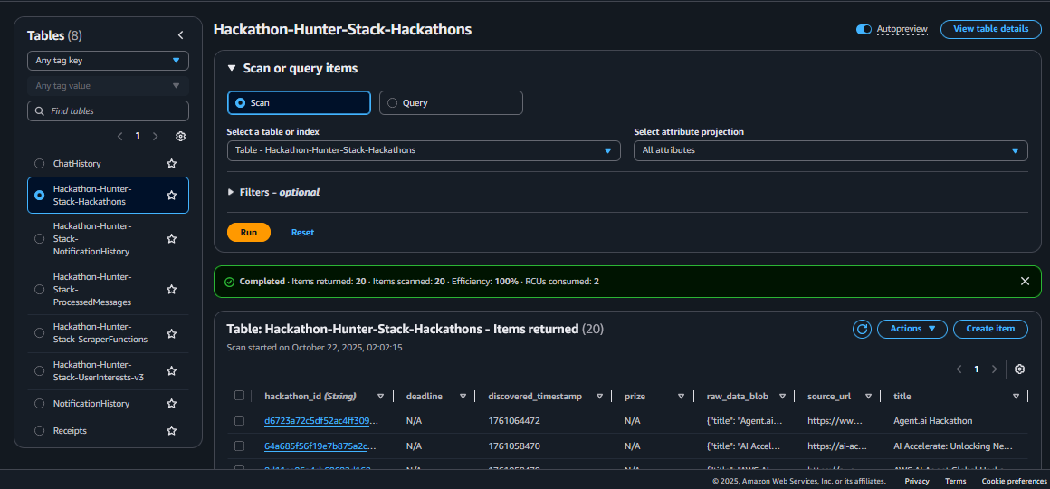The image size is (1050, 489).
Task: Open items table preferences gear
Action: point(1019,369)
